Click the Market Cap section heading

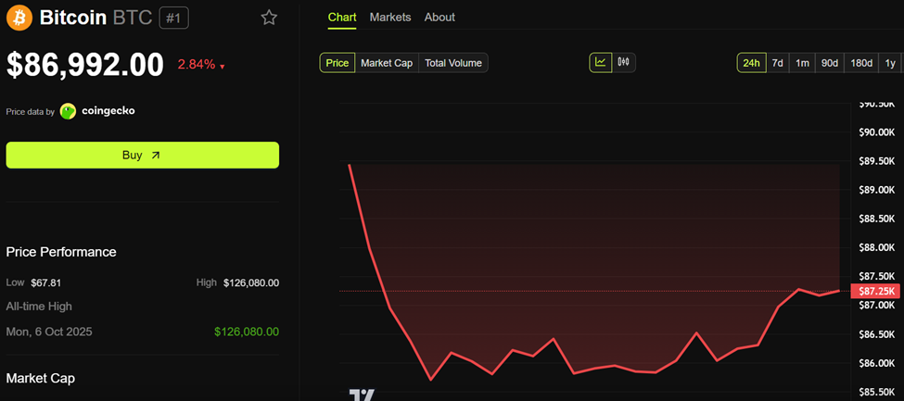click(x=41, y=378)
